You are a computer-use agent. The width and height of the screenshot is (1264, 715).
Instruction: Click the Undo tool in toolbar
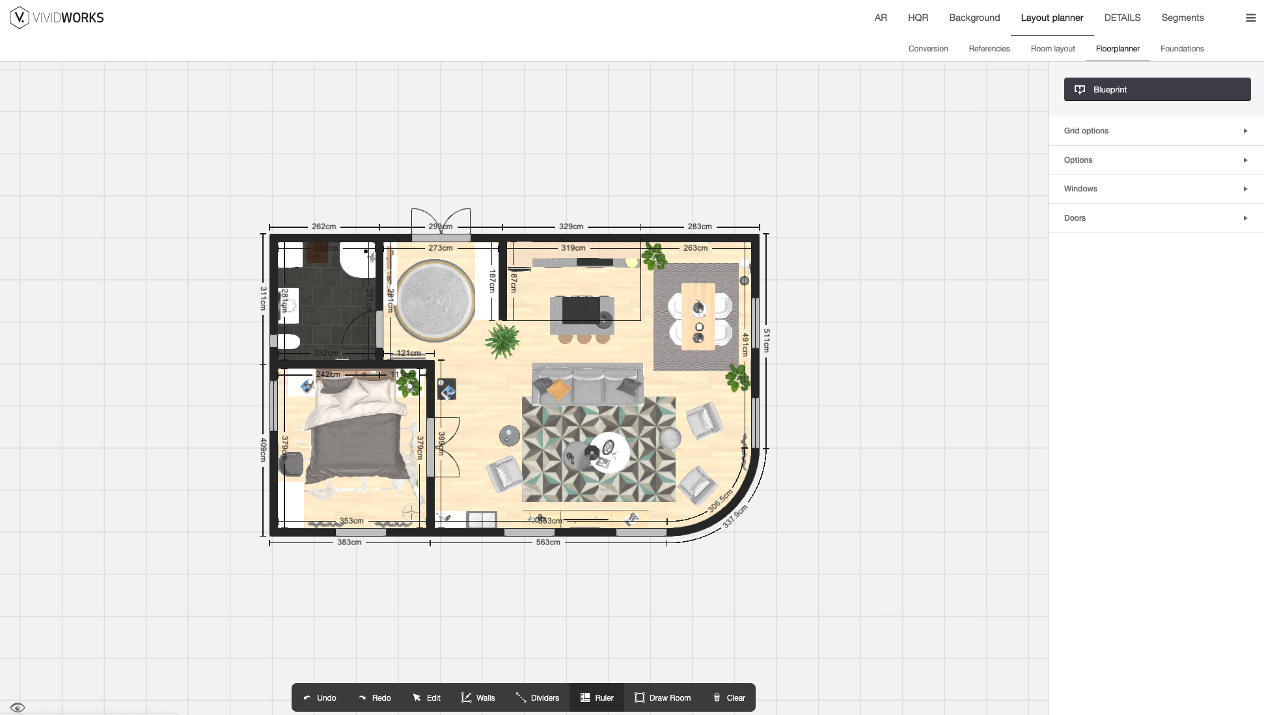pyautogui.click(x=319, y=697)
